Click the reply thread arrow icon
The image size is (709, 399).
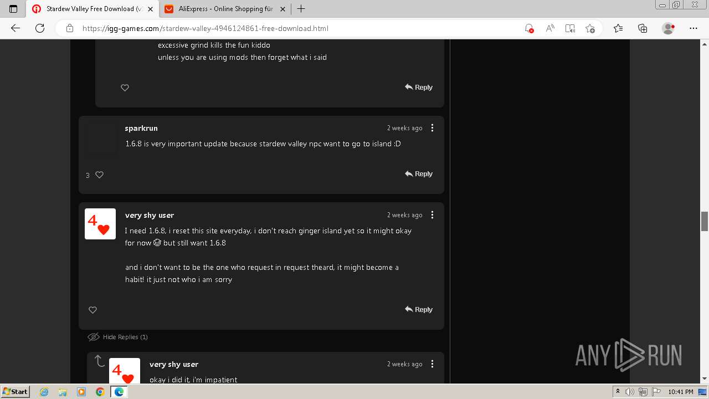[x=100, y=361]
